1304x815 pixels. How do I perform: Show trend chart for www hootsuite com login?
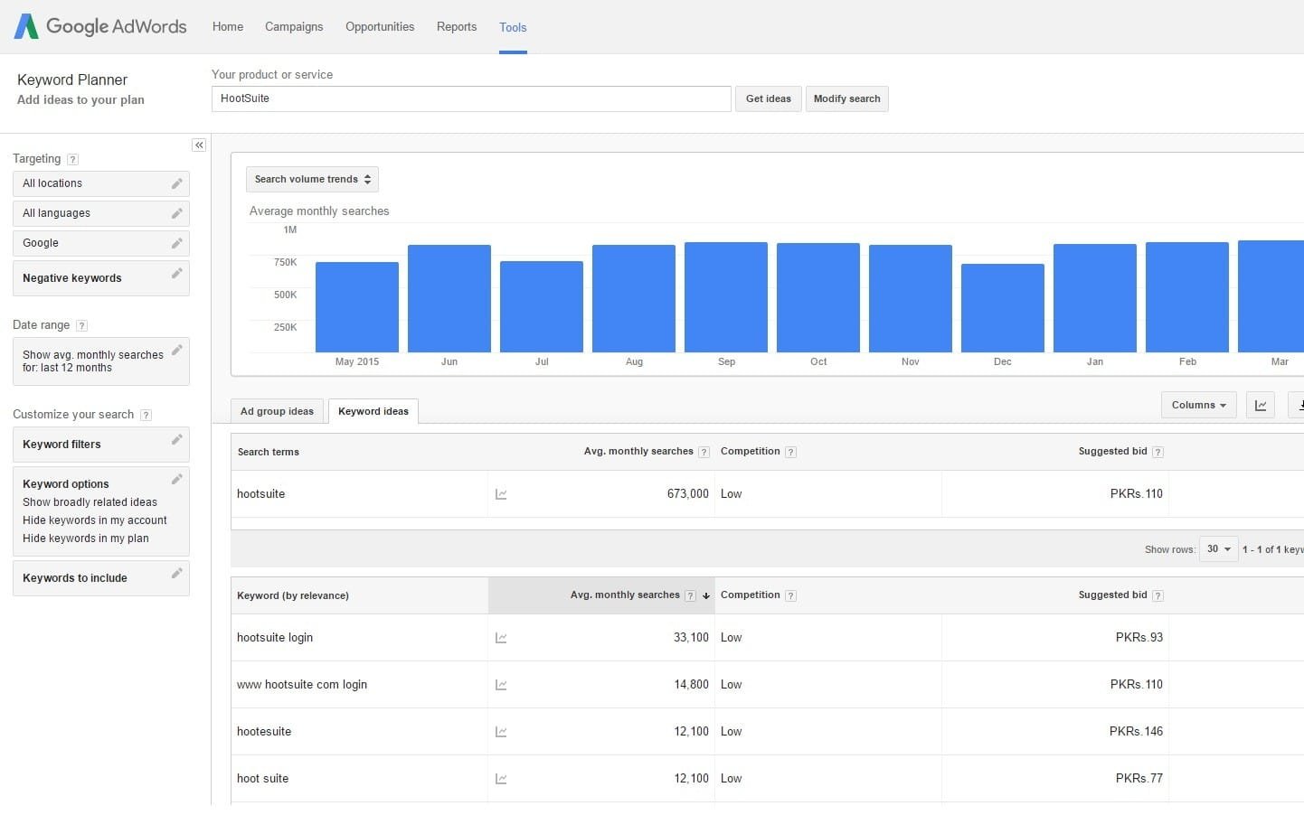tap(501, 685)
